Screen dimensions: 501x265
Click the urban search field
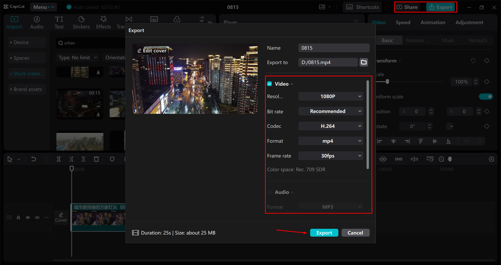point(90,43)
